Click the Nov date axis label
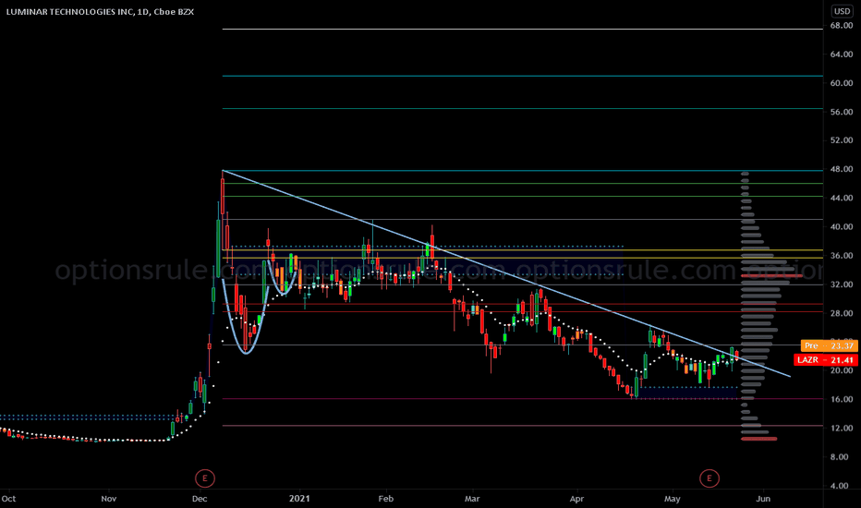Viewport: 861px width, 508px height. tap(109, 499)
